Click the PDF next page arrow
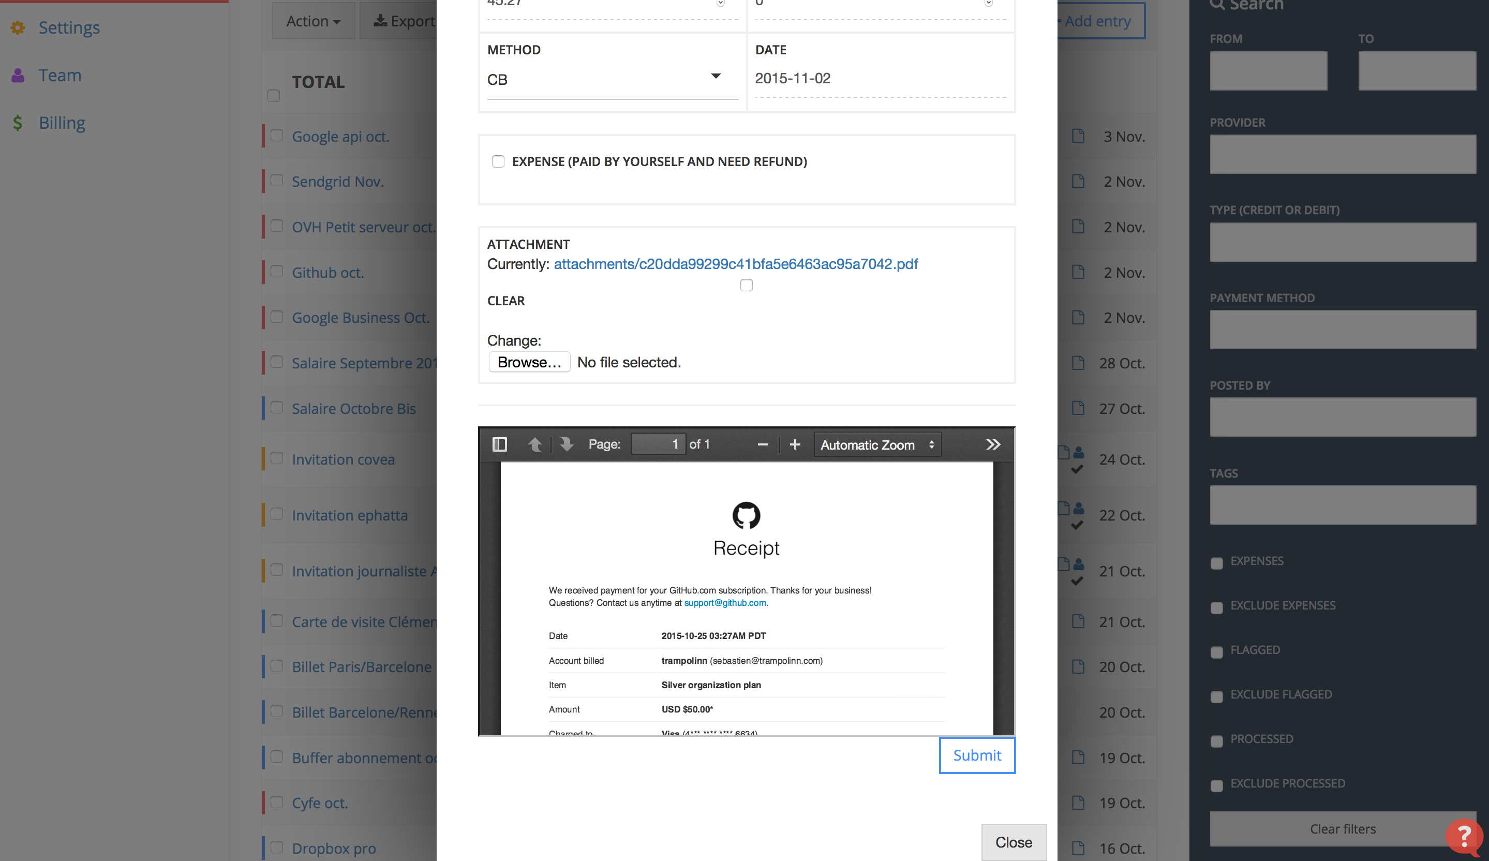 [x=567, y=444]
